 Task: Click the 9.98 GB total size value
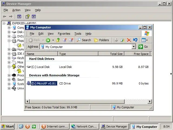117,67
